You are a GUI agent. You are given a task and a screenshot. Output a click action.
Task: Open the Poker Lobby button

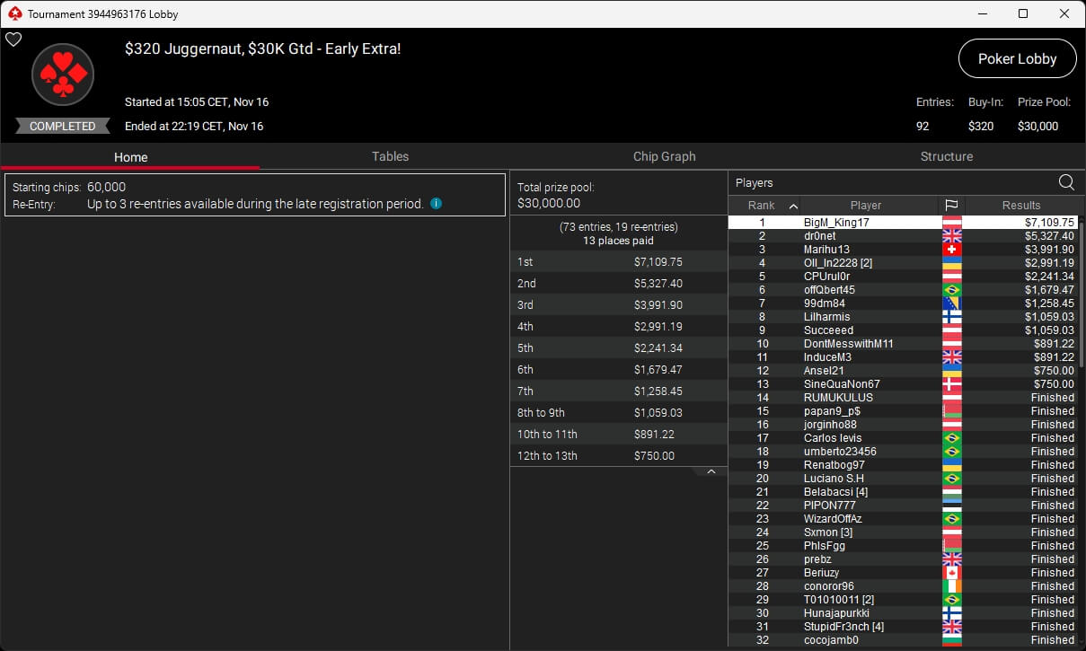coord(1017,59)
